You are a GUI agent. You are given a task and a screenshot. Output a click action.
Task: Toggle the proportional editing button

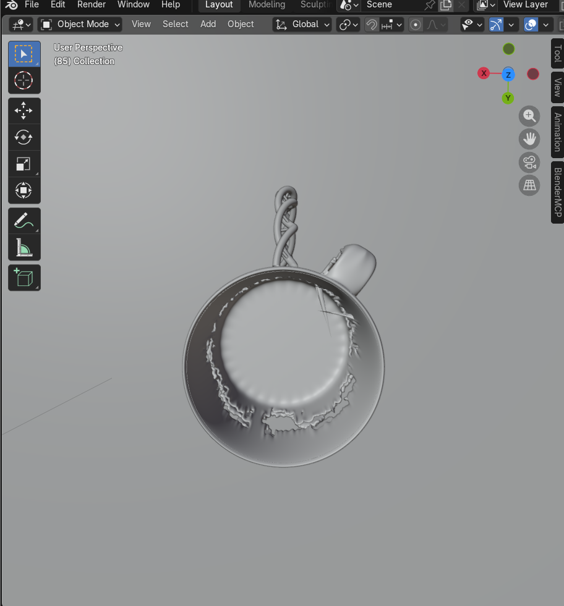coord(416,25)
